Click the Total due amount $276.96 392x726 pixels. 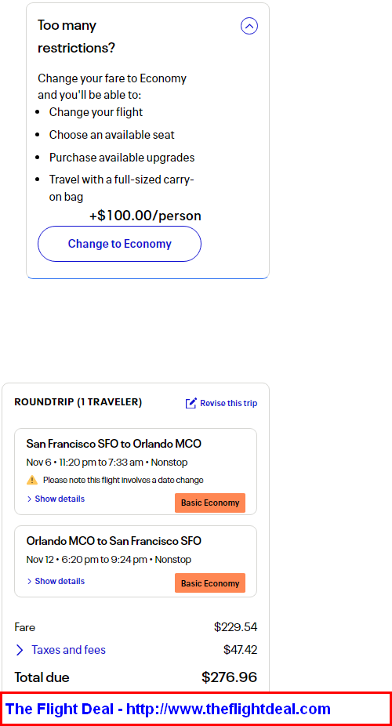pos(230,677)
